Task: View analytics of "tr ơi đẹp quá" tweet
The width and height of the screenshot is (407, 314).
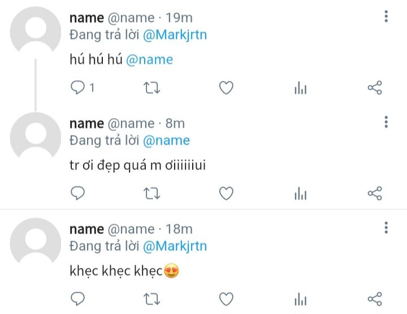Action: point(301,194)
